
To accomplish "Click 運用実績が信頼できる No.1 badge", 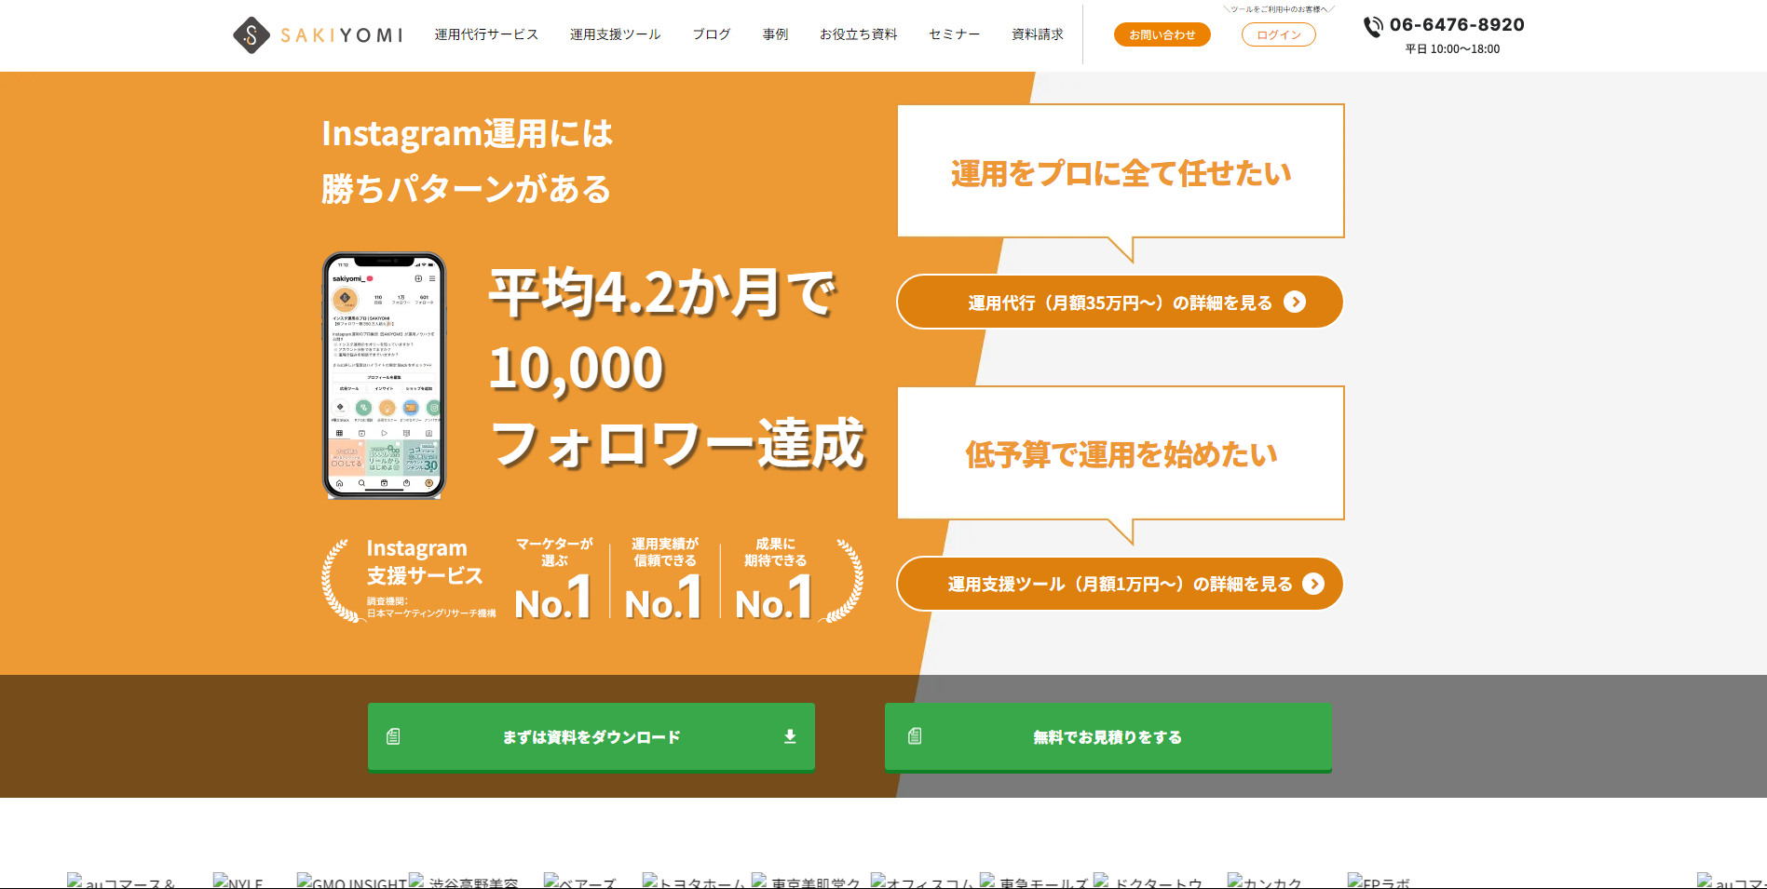I will coord(664,578).
